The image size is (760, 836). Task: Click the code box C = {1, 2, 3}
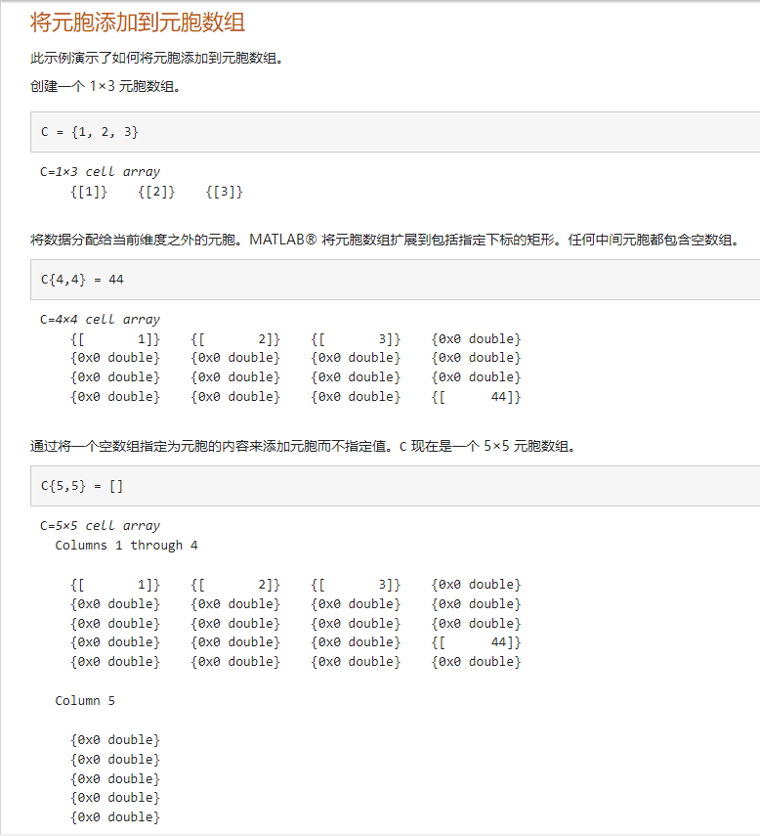click(x=396, y=132)
